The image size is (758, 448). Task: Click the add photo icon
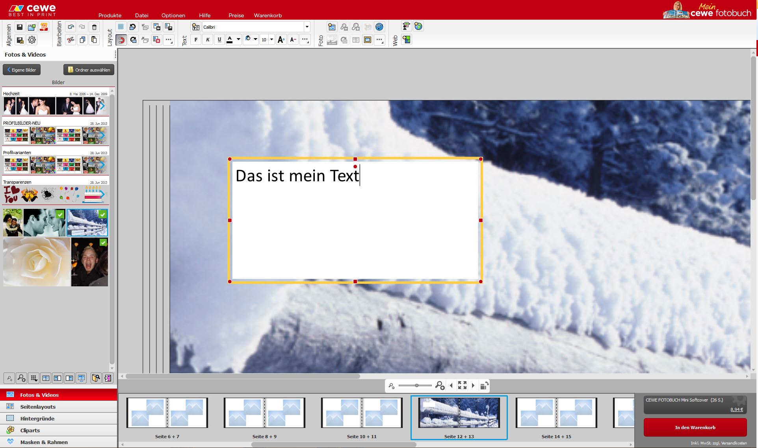pyautogui.click(x=332, y=27)
